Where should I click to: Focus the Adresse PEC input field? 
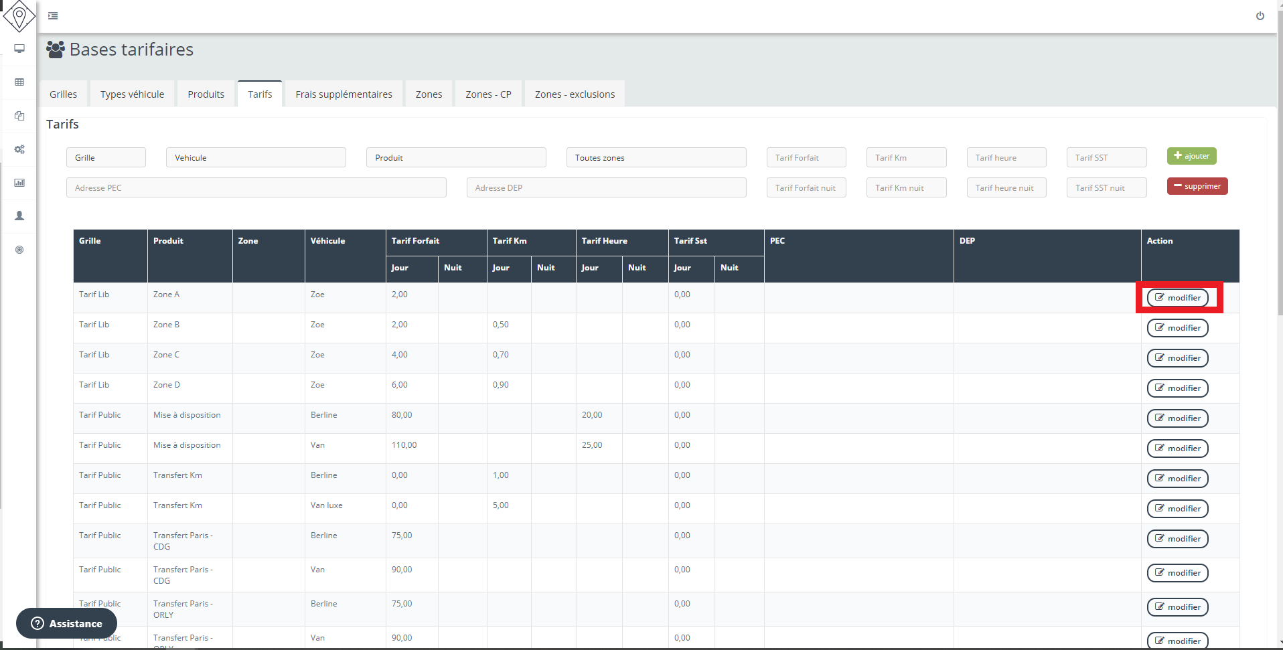256,188
